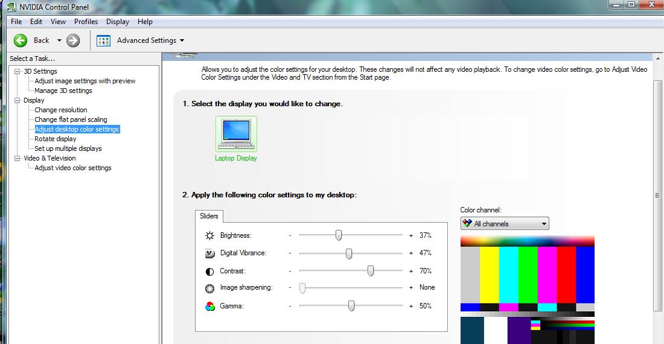Click the Contrast slider handle

point(371,271)
